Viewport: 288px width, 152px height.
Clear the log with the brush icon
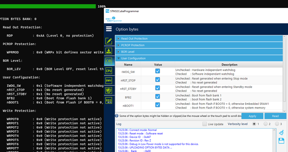pyautogui.click(x=281, y=132)
